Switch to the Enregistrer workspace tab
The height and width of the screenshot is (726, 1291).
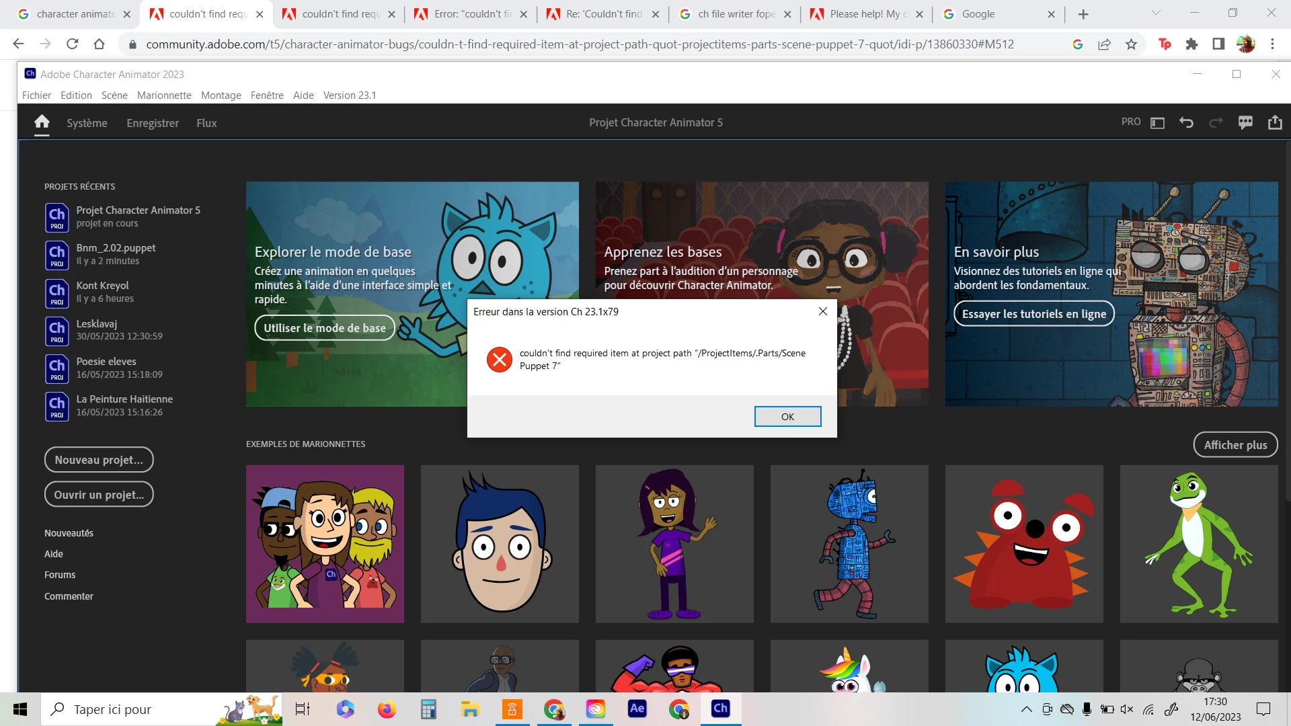pos(153,123)
